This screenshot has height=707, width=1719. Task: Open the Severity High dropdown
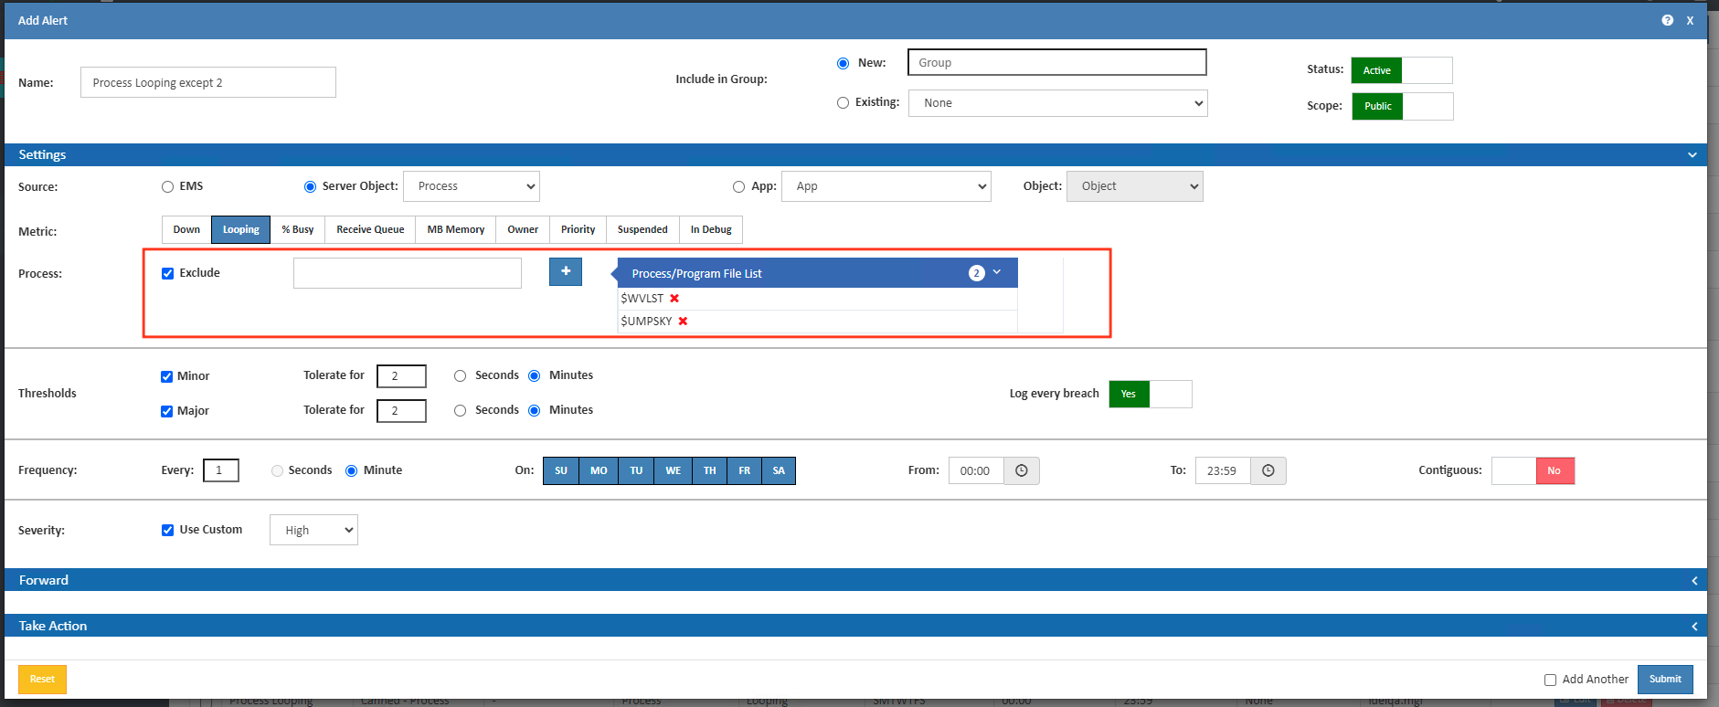click(x=313, y=531)
